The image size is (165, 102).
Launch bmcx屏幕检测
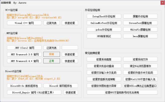[x=140, y=36]
